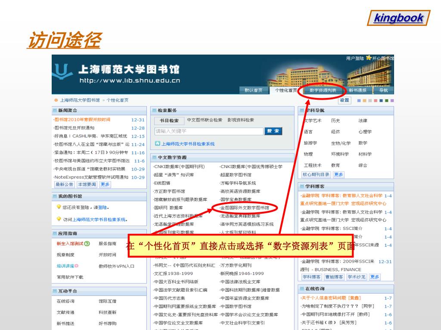Open the 导航 tab
Image resolution: width=441 pixels, height=330 pixels.
coord(383,90)
